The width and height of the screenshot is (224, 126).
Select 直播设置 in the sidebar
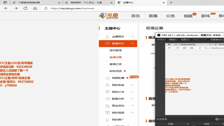116,57
